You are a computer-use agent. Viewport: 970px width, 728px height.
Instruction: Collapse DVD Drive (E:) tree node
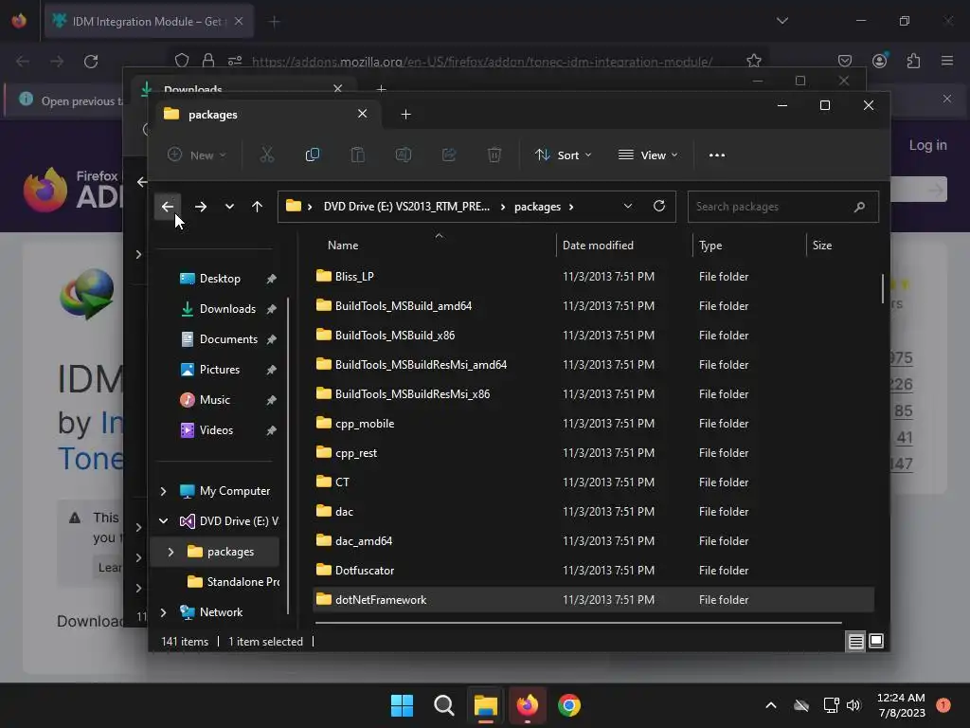tap(163, 521)
